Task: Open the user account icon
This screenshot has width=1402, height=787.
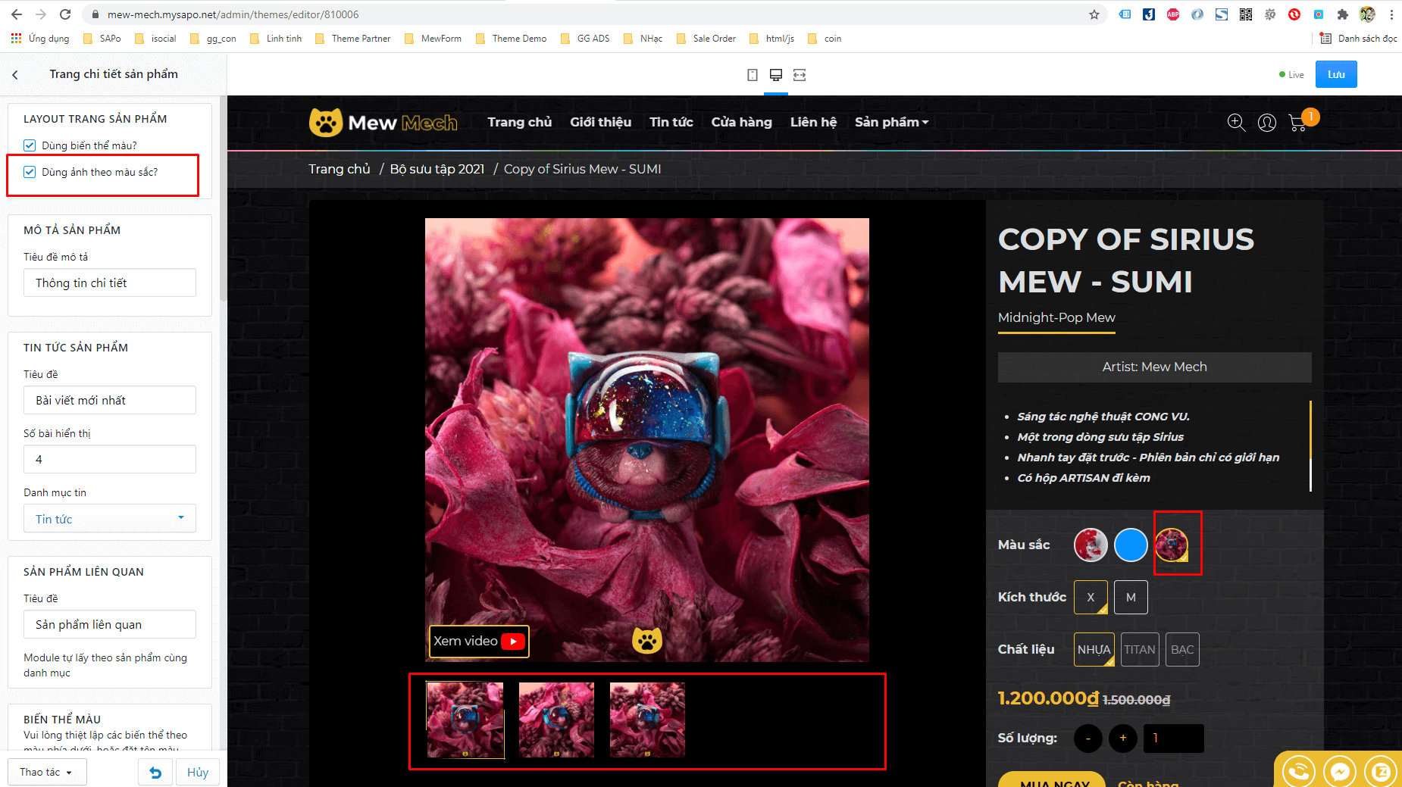Action: (1267, 122)
